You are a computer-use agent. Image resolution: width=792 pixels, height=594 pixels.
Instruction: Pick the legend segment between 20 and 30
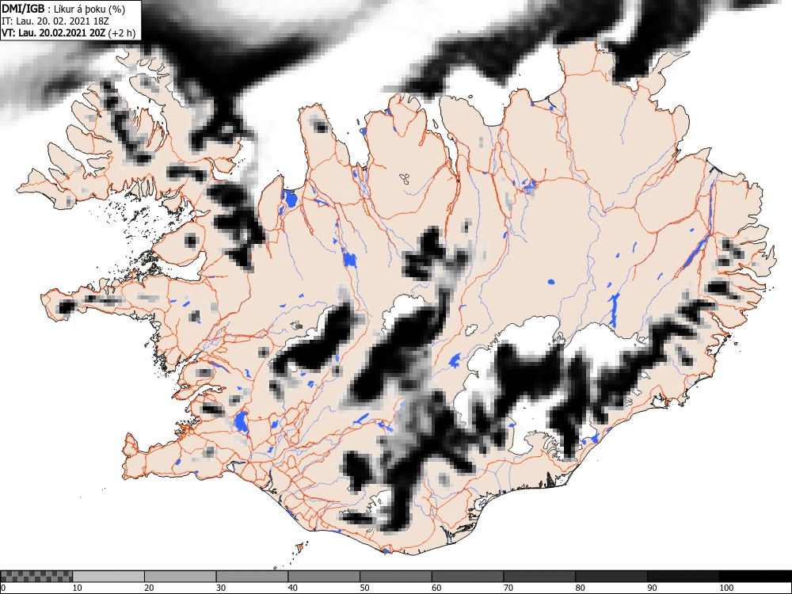[180, 577]
